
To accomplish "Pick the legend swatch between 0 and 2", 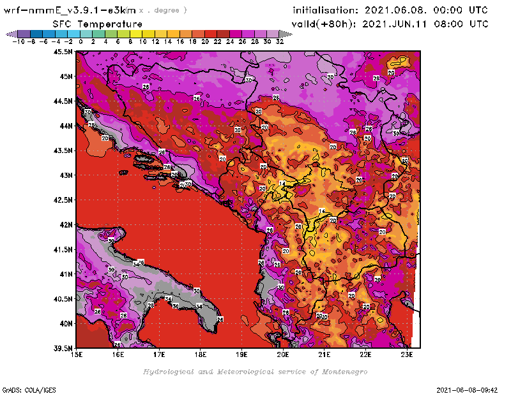I will (x=86, y=34).
